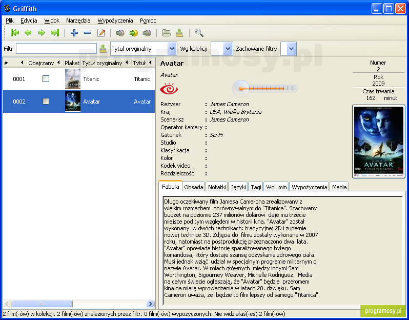Select the 0002 row number cell

19,102
